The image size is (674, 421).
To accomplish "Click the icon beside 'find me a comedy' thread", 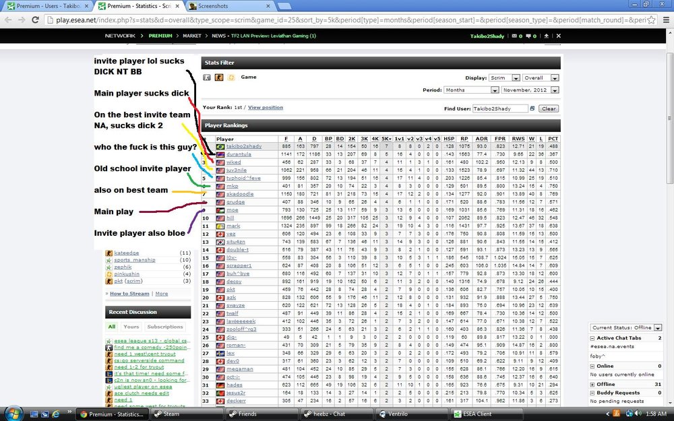I will [109, 347].
